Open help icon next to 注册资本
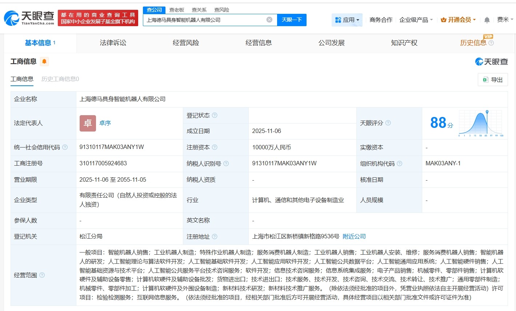The image size is (516, 311). point(215,147)
